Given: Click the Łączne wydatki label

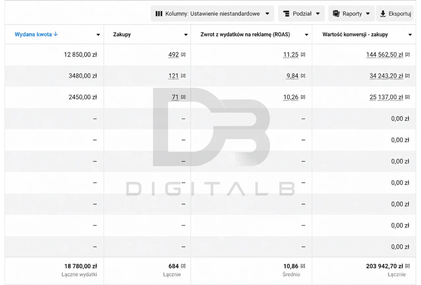Looking at the screenshot, I should click(x=79, y=274).
